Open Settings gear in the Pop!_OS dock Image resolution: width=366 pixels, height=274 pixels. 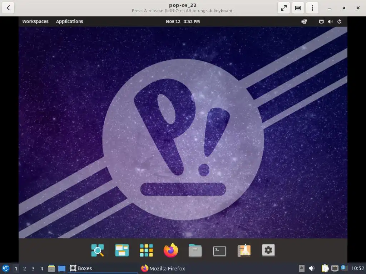click(268, 250)
